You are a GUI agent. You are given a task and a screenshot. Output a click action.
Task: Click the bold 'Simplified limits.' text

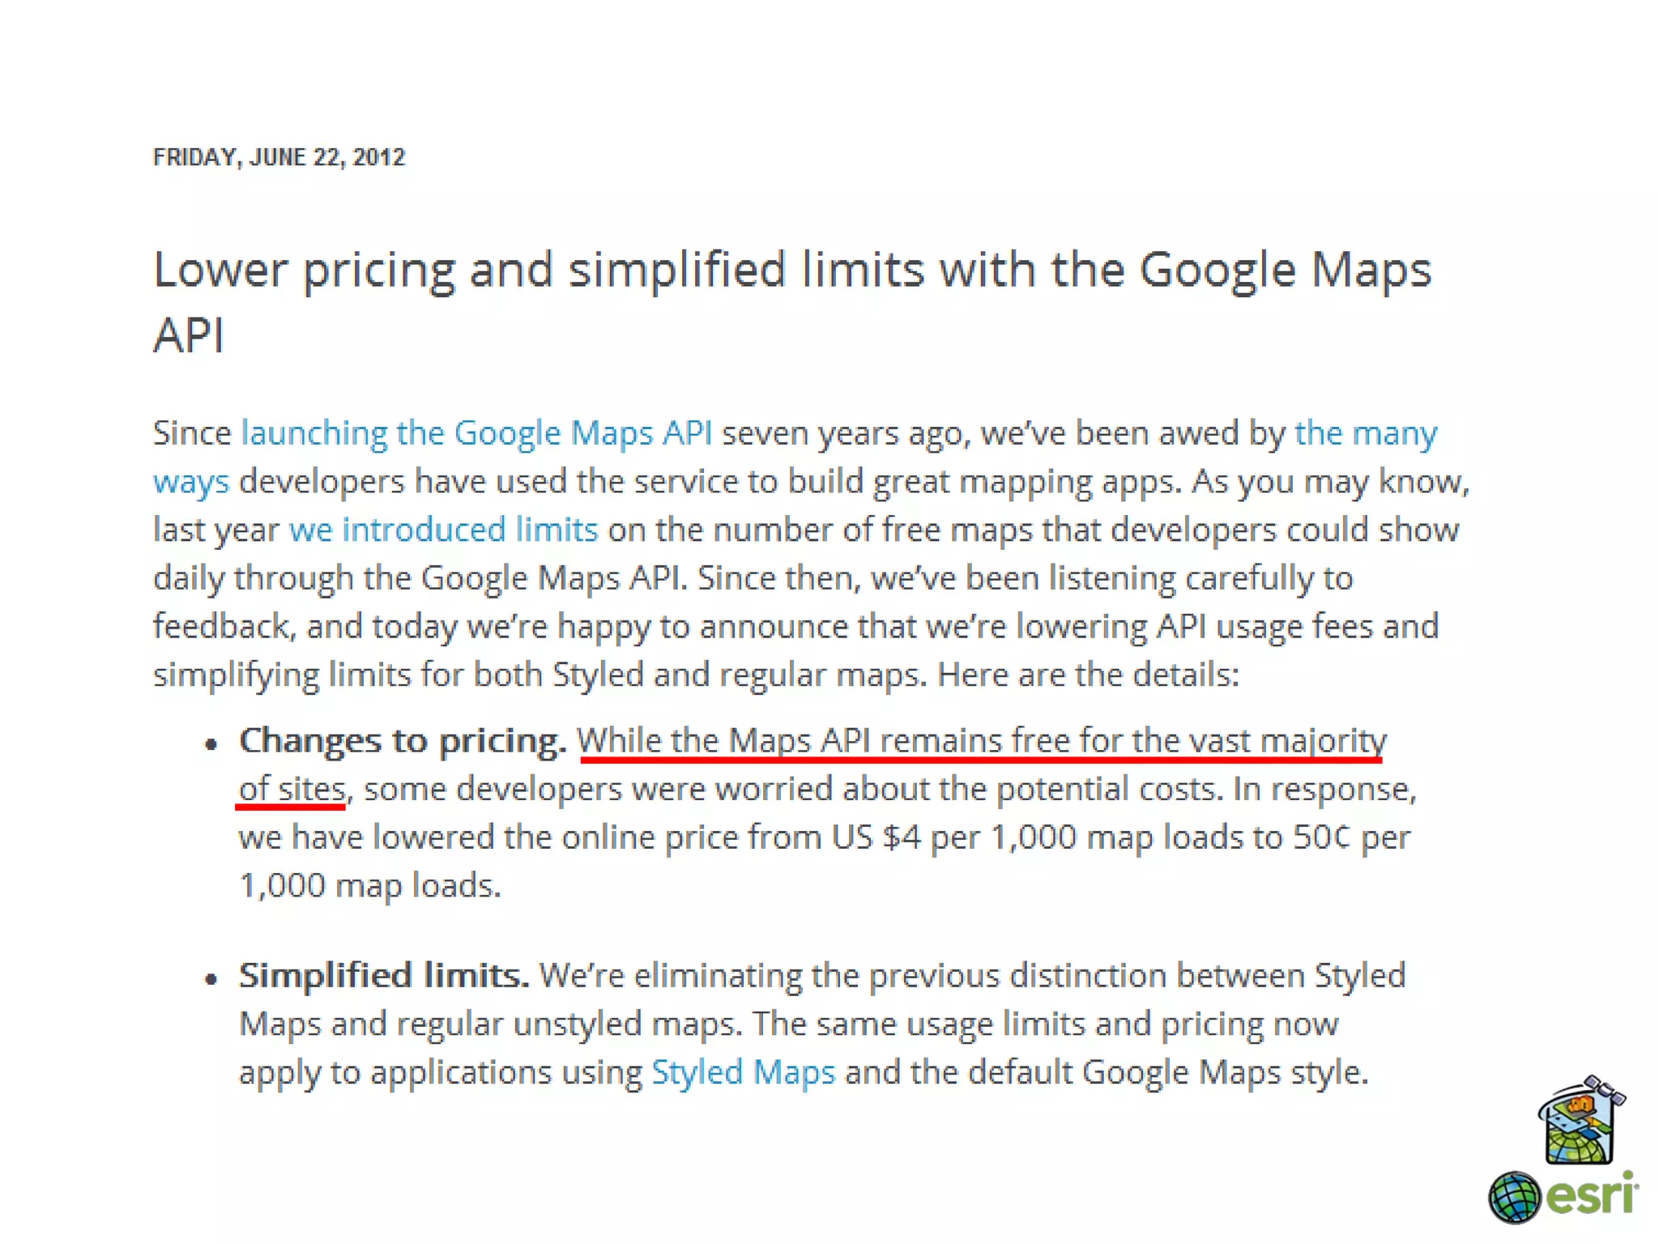click(384, 976)
